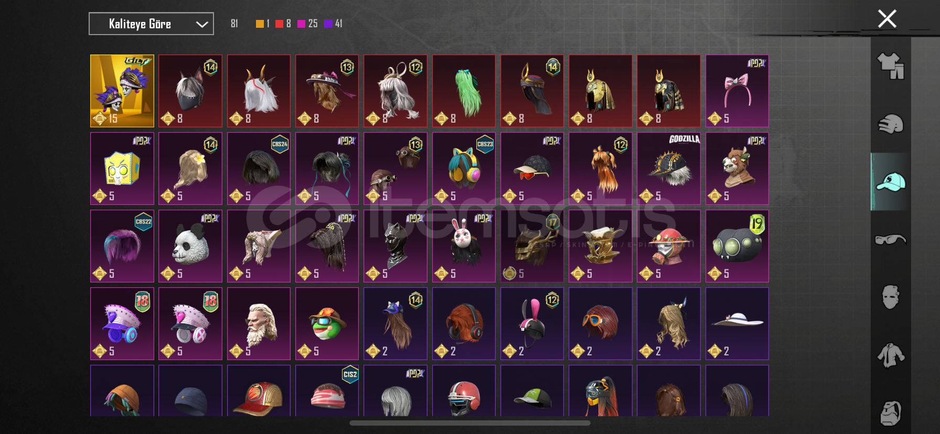The image size is (940, 434).
Task: Click the purple rarity count swatch 41
Action: 333,24
